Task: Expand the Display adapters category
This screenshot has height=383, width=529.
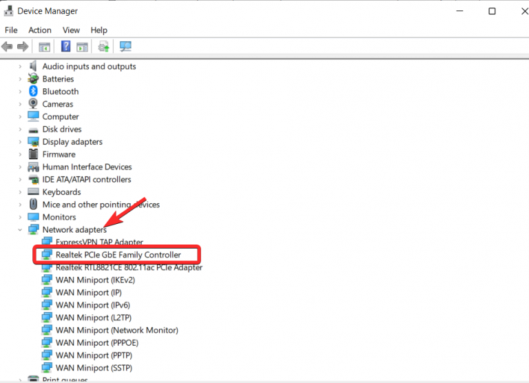Action: pos(20,142)
